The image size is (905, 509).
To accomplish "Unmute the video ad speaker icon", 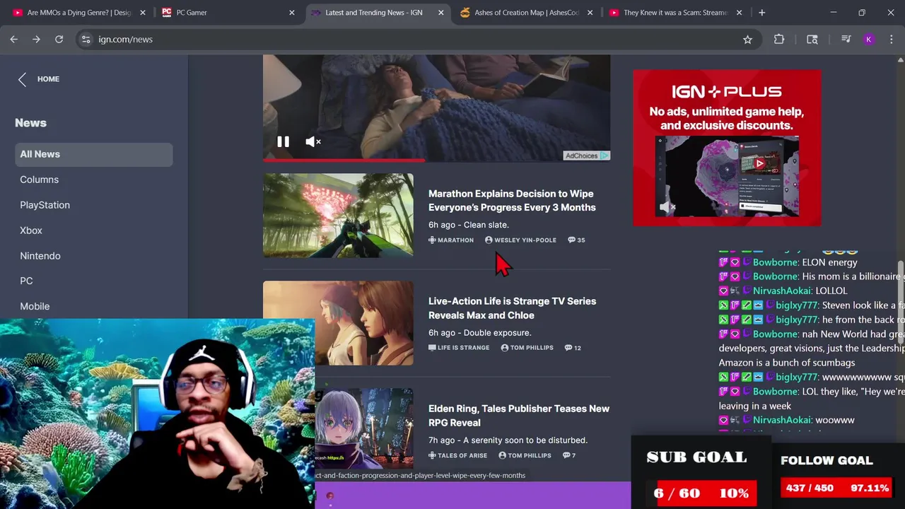I will 313,142.
